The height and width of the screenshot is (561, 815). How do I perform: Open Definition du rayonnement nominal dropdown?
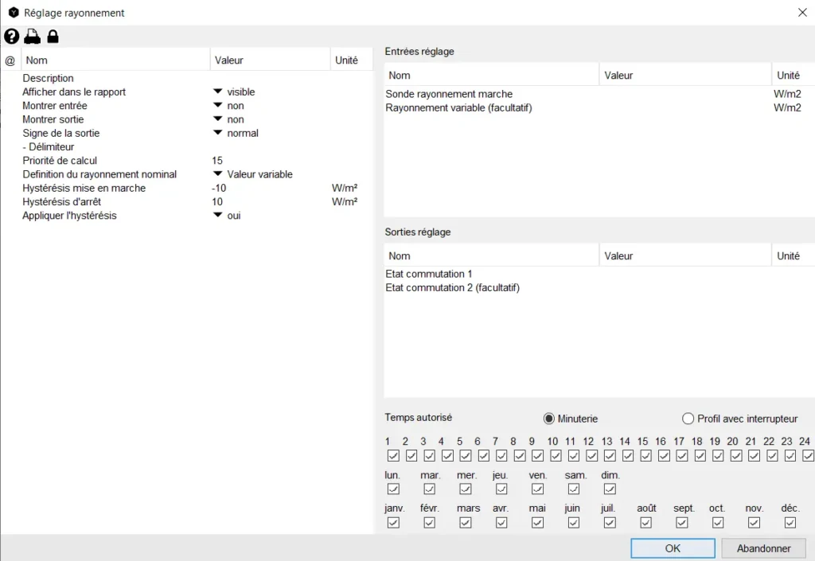coord(216,174)
